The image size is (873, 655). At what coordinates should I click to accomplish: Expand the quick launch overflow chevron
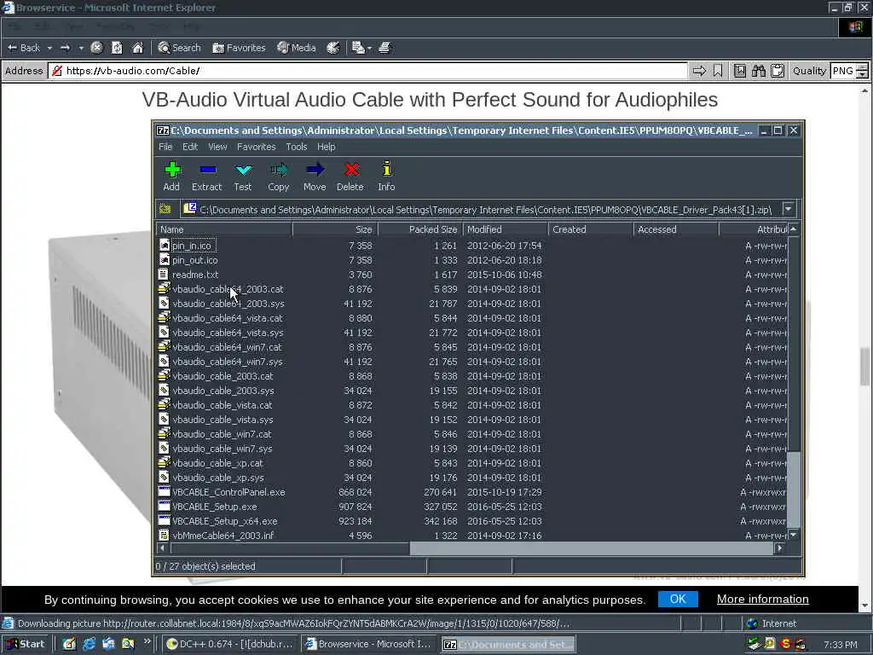click(x=147, y=641)
